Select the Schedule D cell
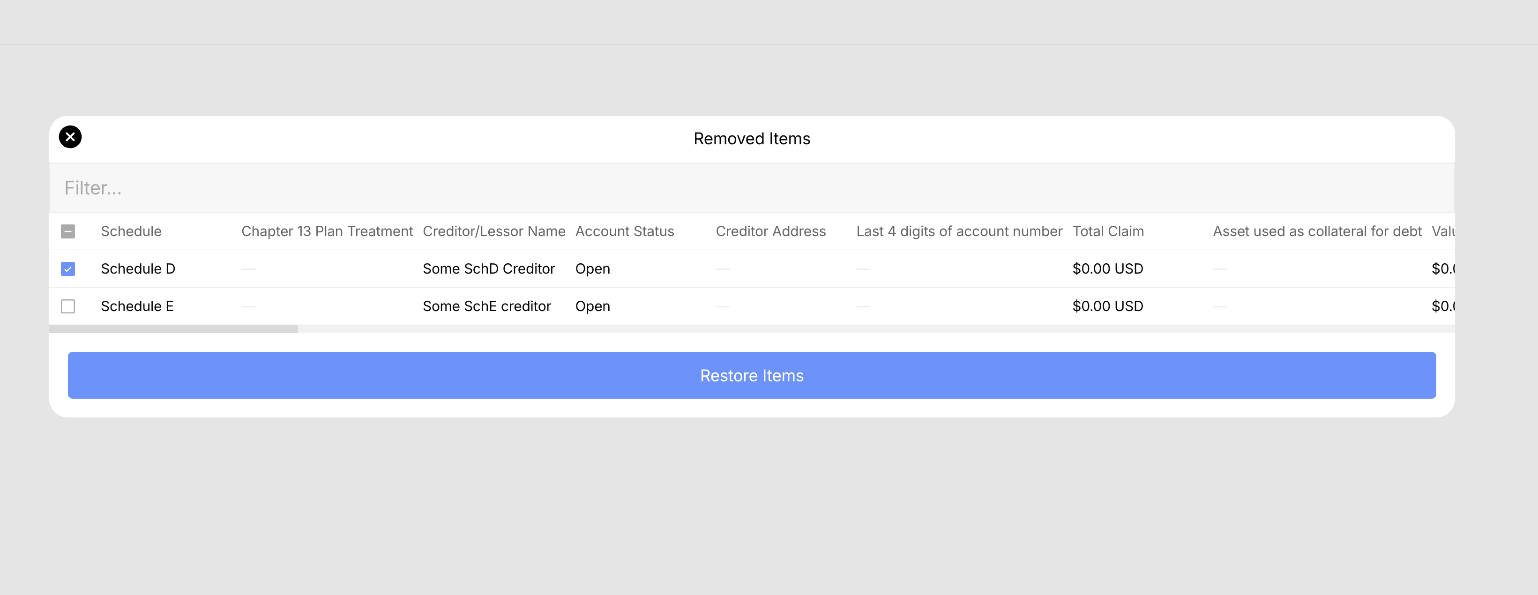The image size is (1538, 595). click(138, 269)
